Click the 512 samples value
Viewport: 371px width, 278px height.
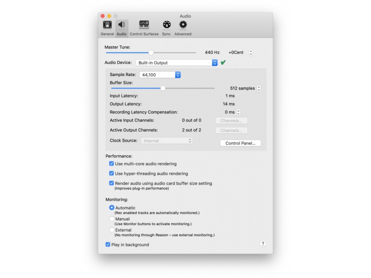[242, 88]
